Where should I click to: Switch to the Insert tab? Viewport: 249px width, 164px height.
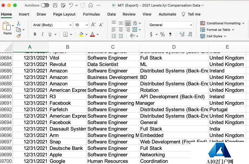click(x=24, y=14)
